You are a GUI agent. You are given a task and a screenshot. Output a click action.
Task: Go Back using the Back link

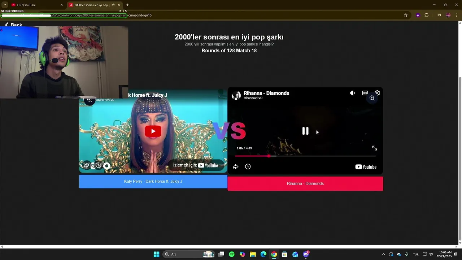click(13, 25)
